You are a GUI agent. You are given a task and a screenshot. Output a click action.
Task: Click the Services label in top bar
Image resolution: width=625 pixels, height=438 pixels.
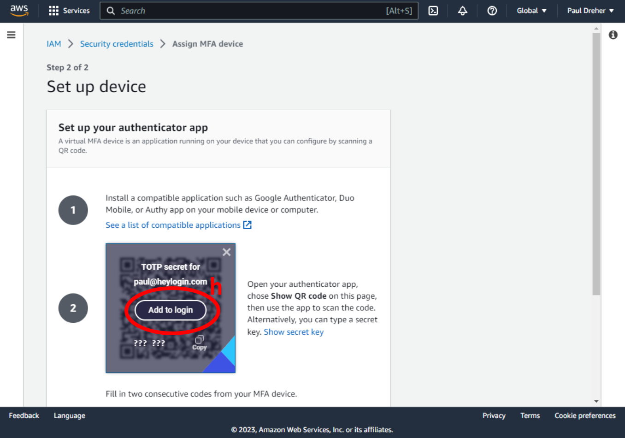[x=77, y=11]
